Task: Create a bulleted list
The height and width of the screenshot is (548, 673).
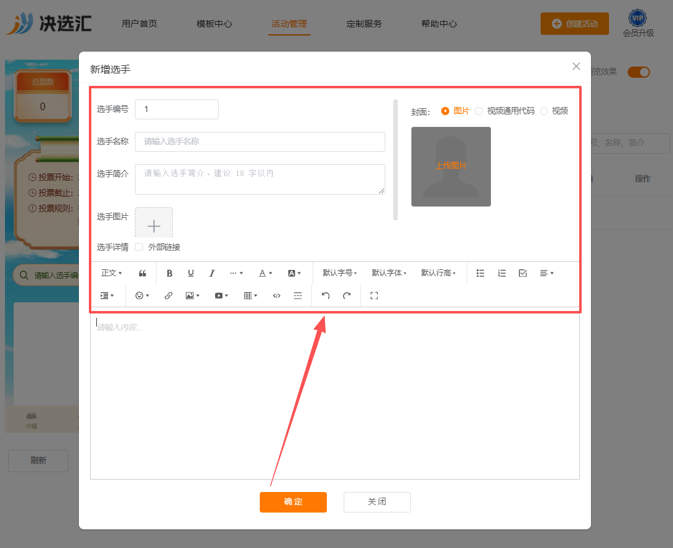Action: (480, 273)
